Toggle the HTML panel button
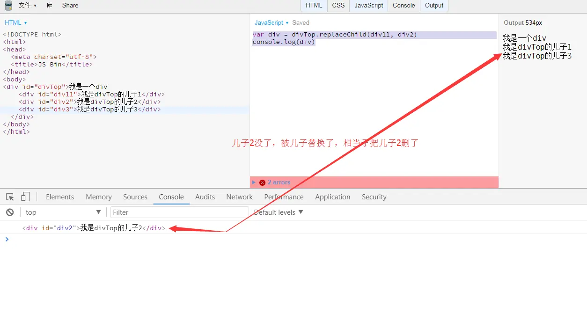587x314 pixels. 314,6
